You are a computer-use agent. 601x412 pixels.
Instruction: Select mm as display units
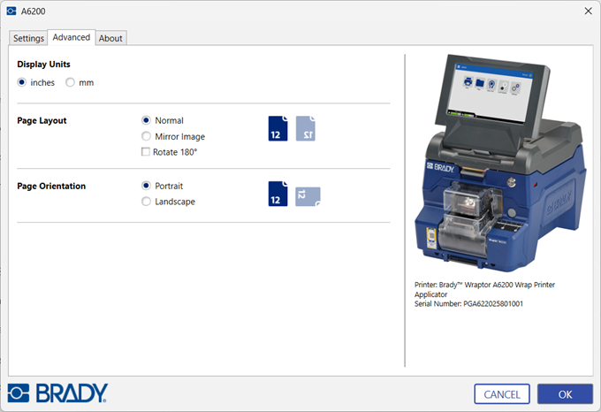pyautogui.click(x=71, y=82)
